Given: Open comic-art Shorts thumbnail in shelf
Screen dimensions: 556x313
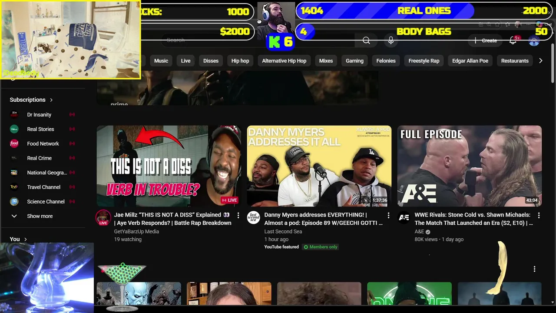Looking at the screenshot, I should click(139, 293).
